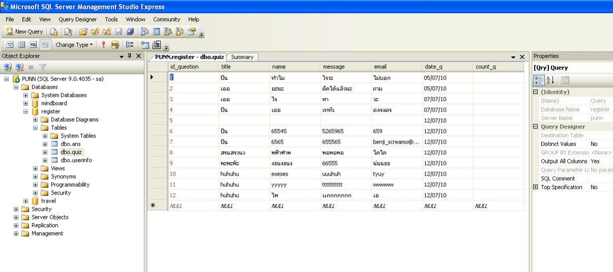
Task: Click the Add Table icon
Action: pos(145,44)
